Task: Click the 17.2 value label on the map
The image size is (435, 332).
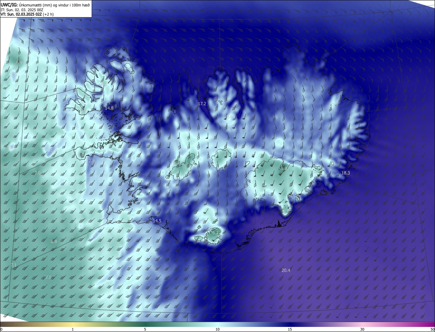Action: [x=202, y=104]
